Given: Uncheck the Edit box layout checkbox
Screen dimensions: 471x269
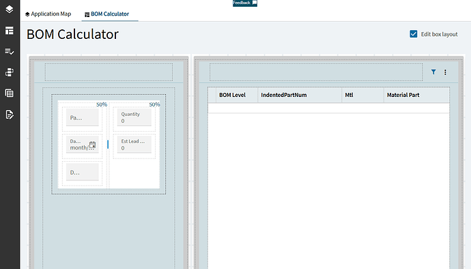Looking at the screenshot, I should point(414,34).
